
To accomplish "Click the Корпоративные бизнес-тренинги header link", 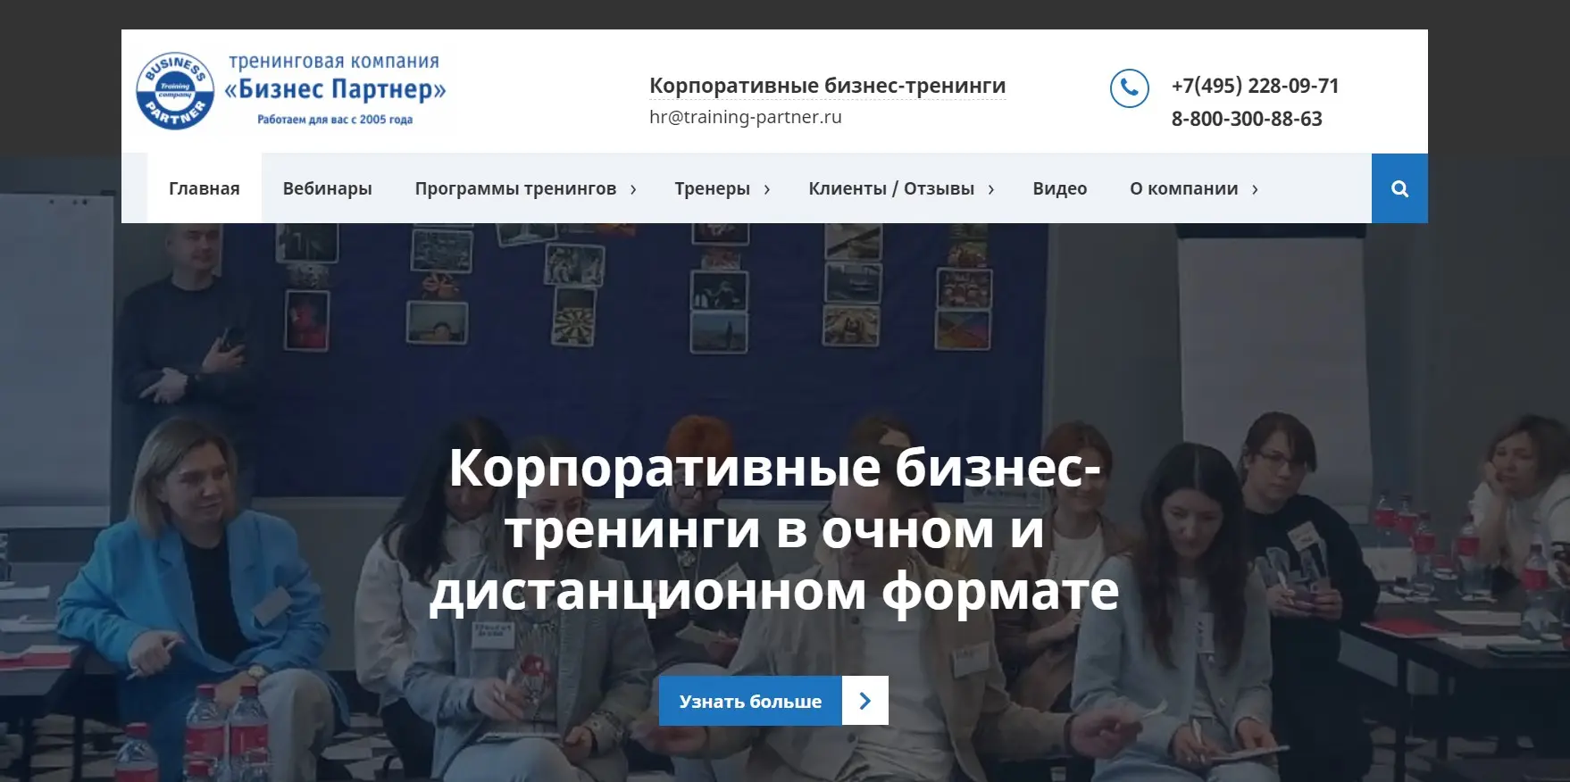I will [x=827, y=86].
